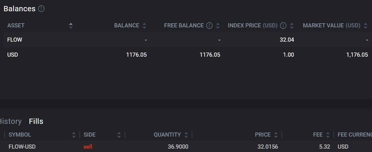
Task: Click the Market Value column header
Action: [x=331, y=26]
